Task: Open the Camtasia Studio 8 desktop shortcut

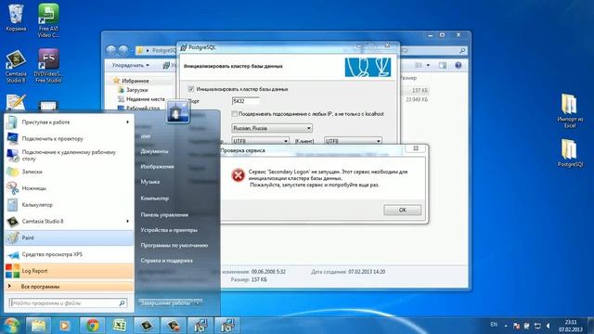Action: pyautogui.click(x=16, y=66)
